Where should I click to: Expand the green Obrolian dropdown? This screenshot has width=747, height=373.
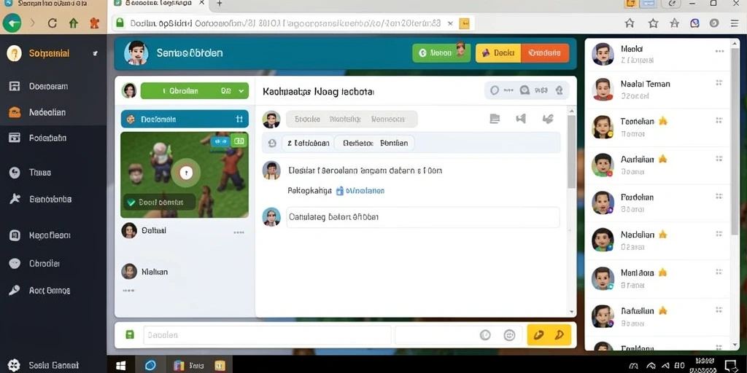point(194,90)
